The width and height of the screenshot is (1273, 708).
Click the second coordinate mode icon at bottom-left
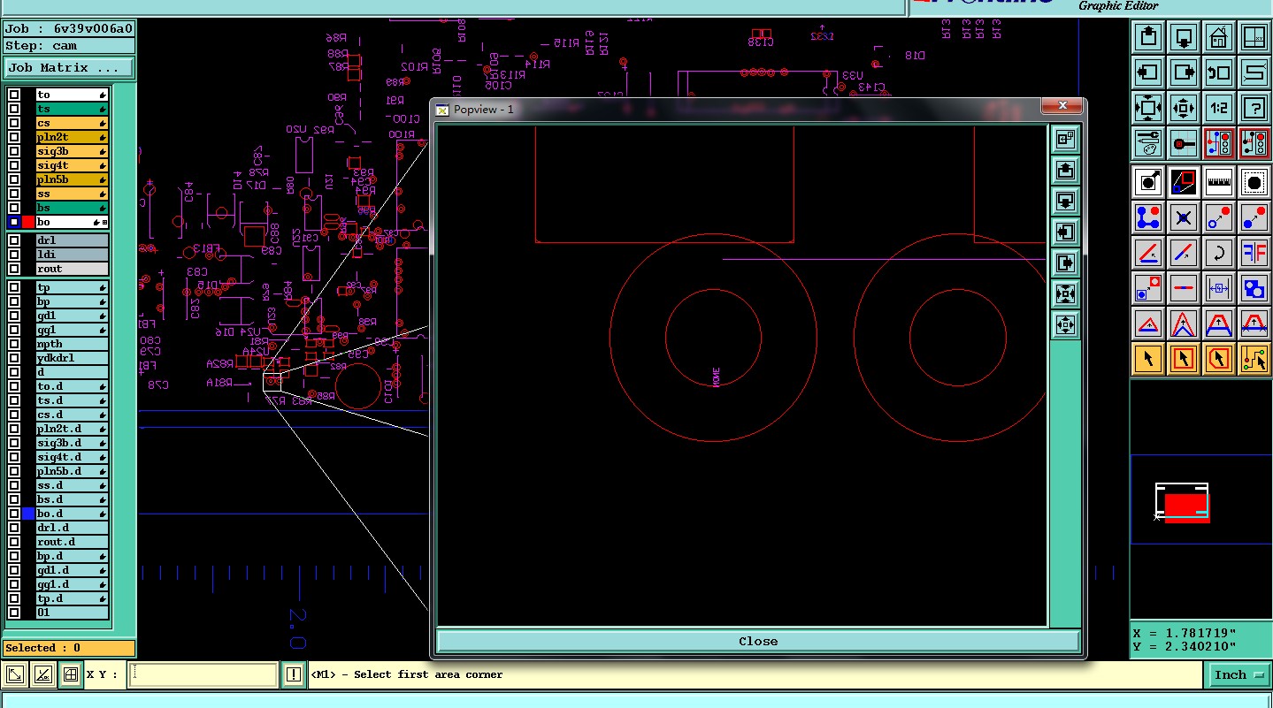pyautogui.click(x=43, y=675)
